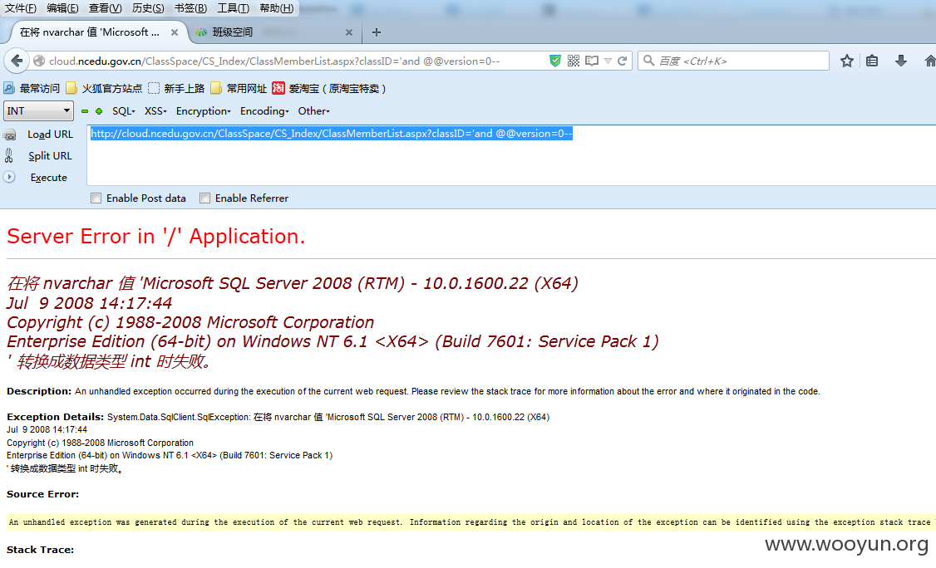
Task: Open the bookmarks list icon
Action: 872,61
